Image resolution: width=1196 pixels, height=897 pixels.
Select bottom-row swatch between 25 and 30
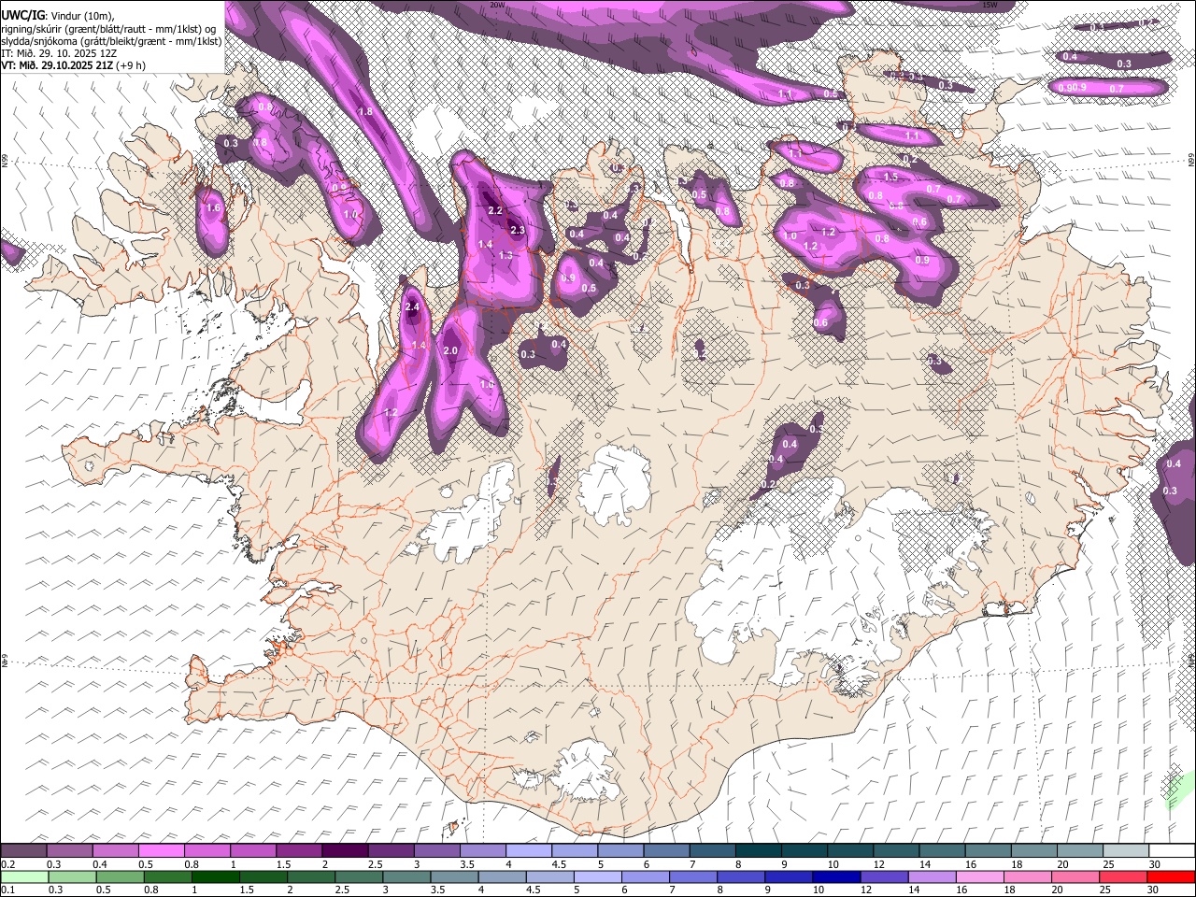point(1123,876)
